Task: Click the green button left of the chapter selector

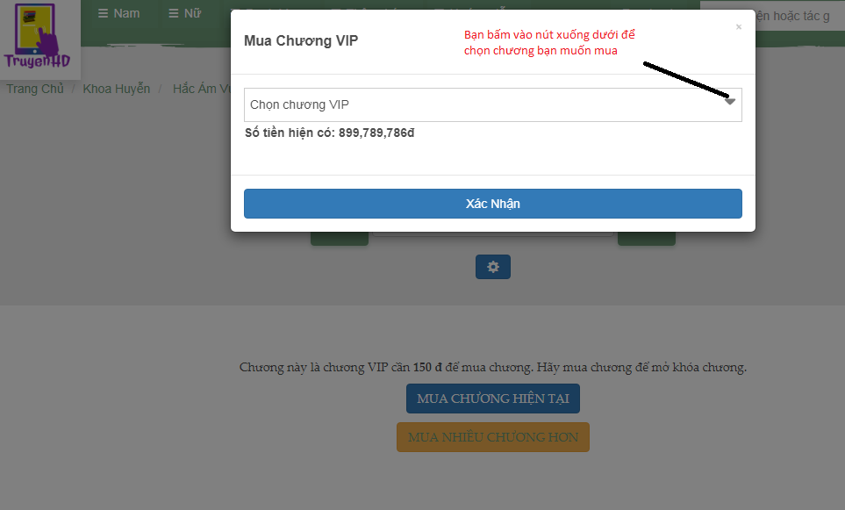Action: pyautogui.click(x=340, y=239)
